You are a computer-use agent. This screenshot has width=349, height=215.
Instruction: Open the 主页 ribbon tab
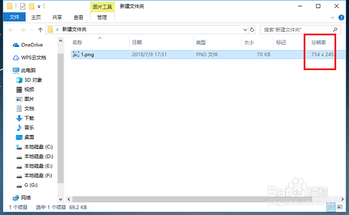click(36, 17)
